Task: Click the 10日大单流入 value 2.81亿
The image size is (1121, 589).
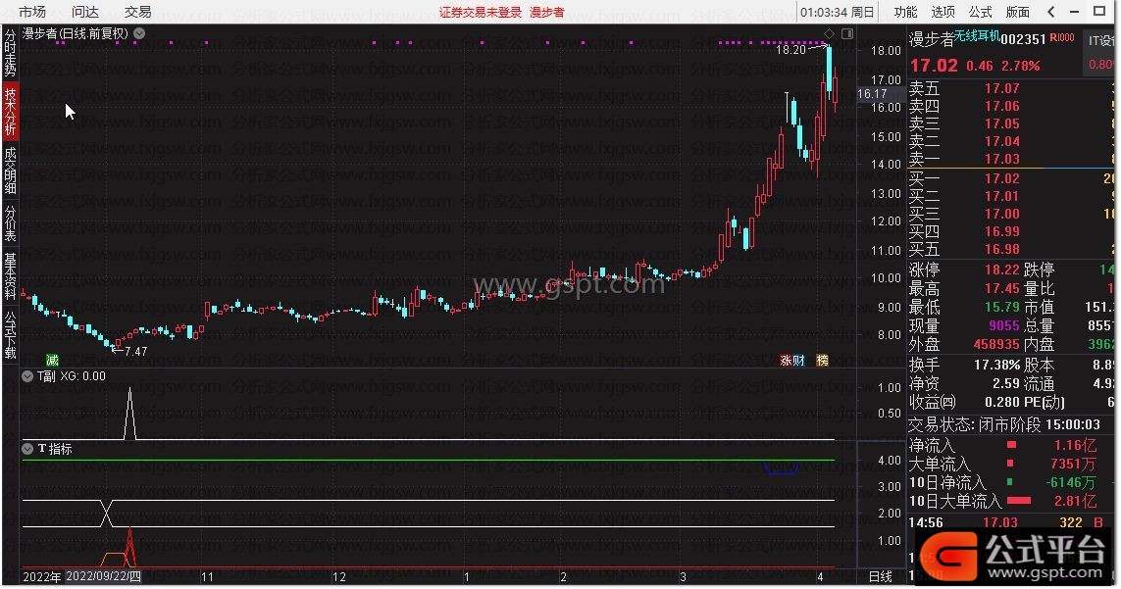Action: [1075, 501]
